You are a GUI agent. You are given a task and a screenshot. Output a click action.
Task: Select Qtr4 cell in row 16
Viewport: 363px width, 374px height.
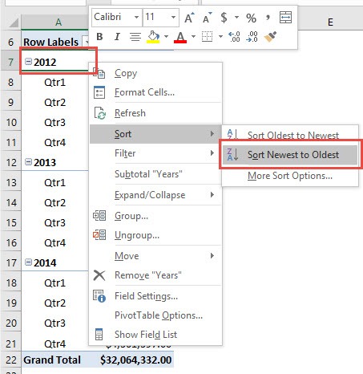coord(54,242)
